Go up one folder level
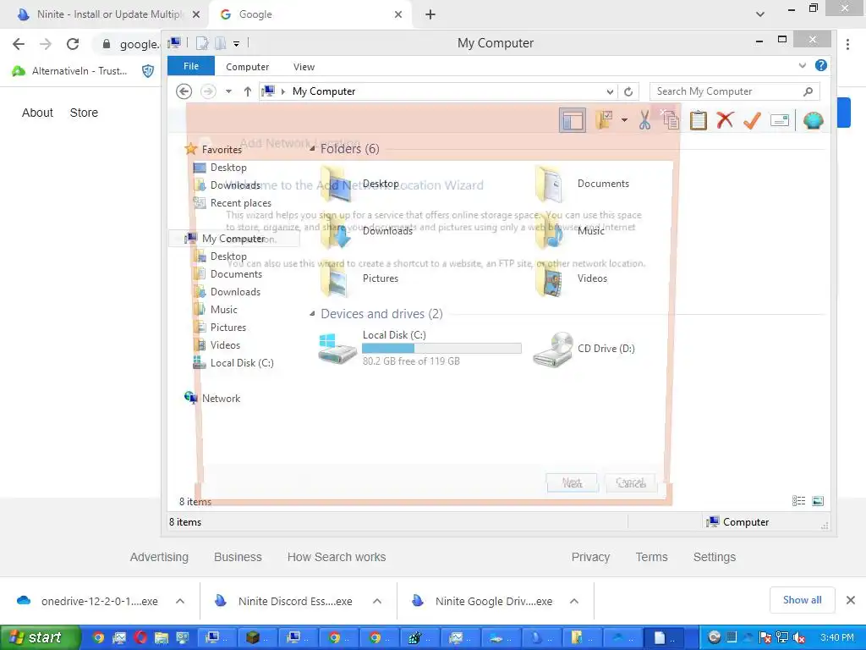 248,91
